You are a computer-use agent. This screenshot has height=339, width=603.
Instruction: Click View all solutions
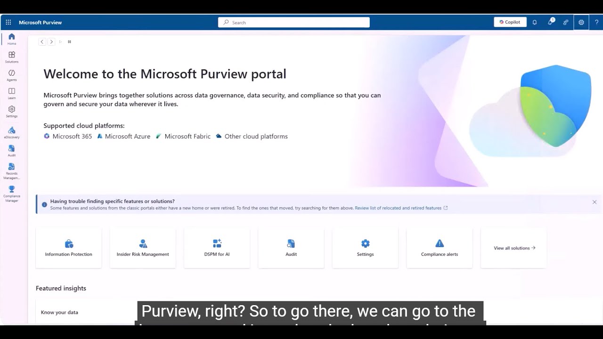(x=514, y=248)
